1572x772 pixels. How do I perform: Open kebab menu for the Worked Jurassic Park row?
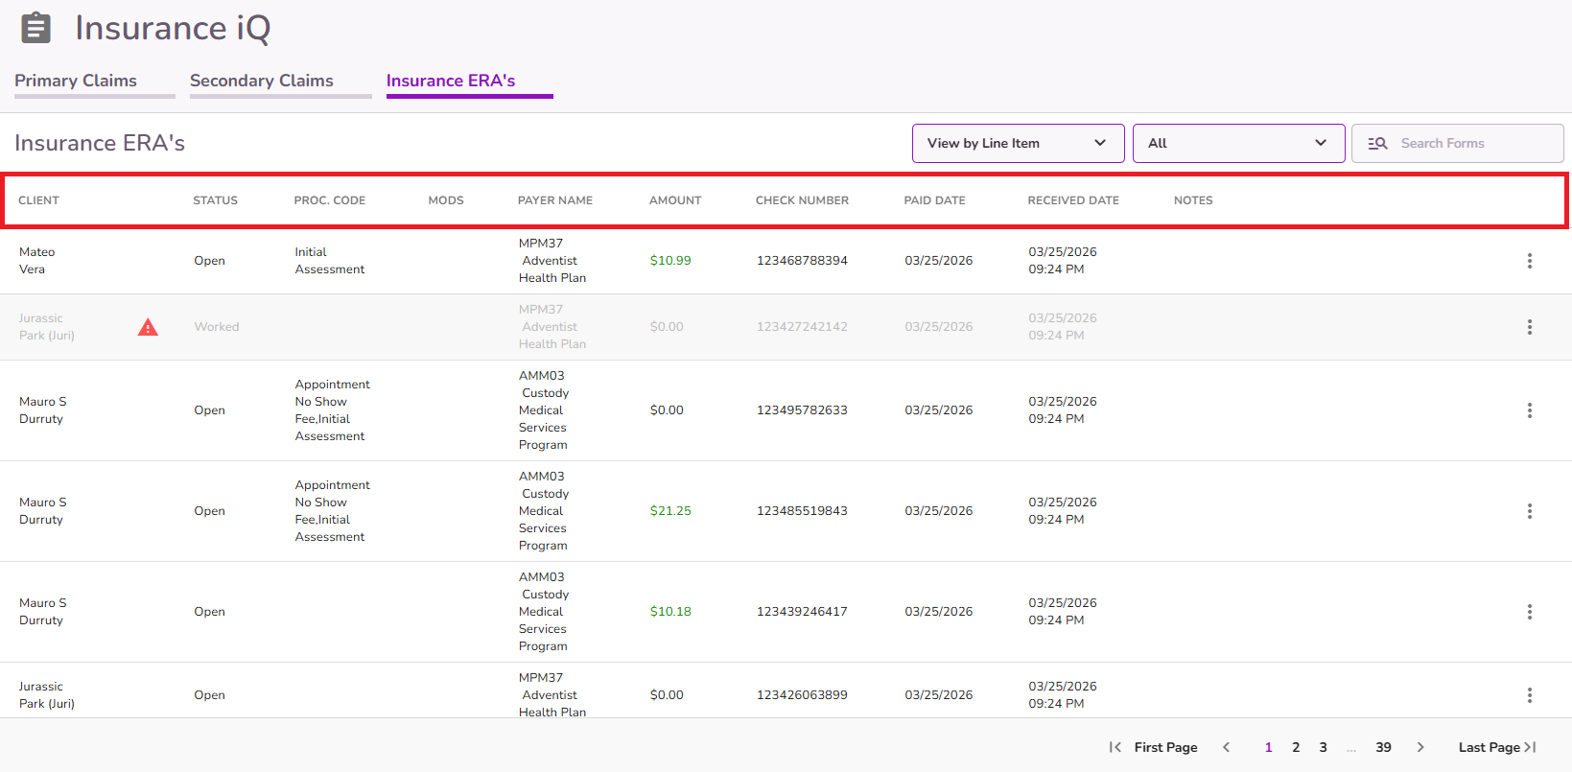[1529, 327]
